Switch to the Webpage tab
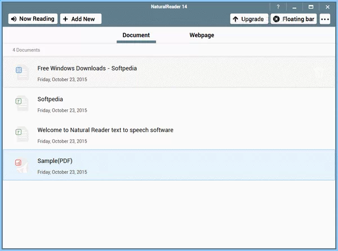The width and height of the screenshot is (338, 251). point(202,36)
